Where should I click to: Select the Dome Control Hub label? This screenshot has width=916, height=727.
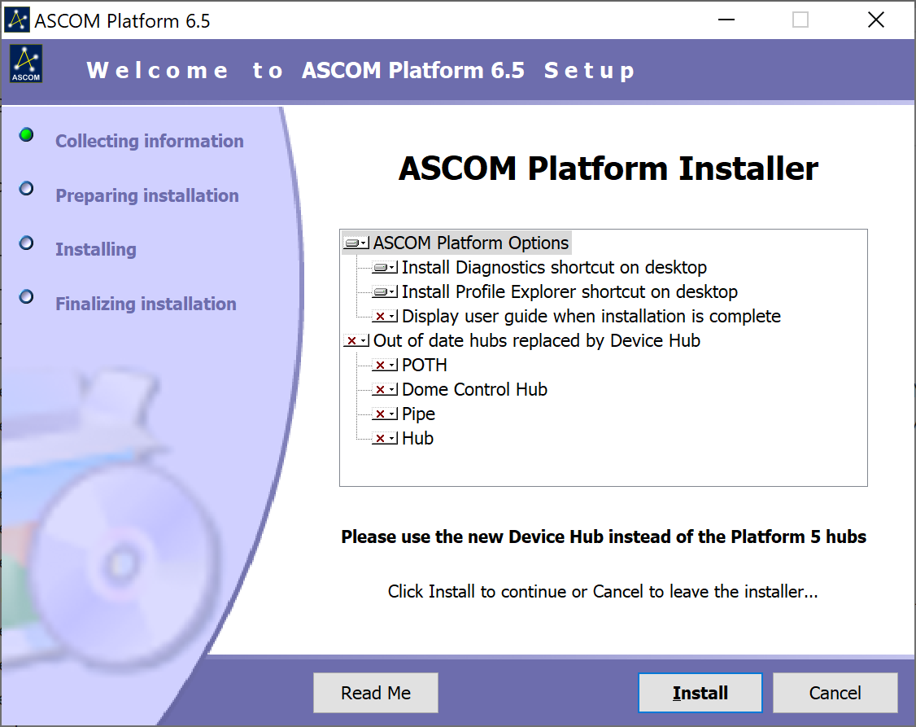(474, 390)
